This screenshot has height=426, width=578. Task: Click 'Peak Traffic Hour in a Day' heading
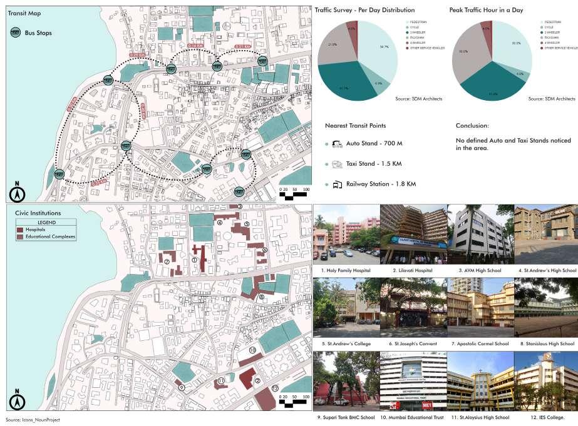486,10
